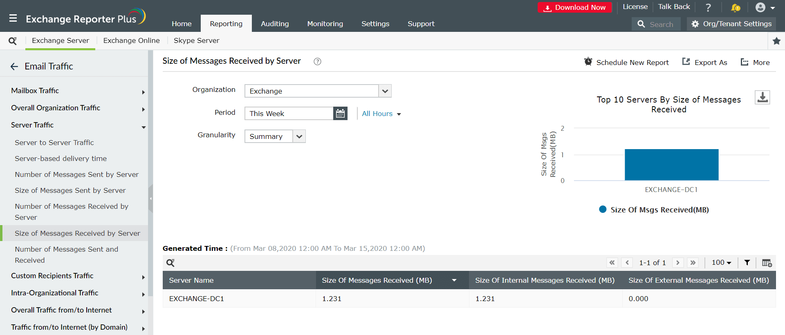Search within the results table

[170, 263]
